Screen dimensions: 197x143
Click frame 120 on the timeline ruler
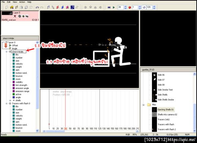pyautogui.click(x=99, y=129)
